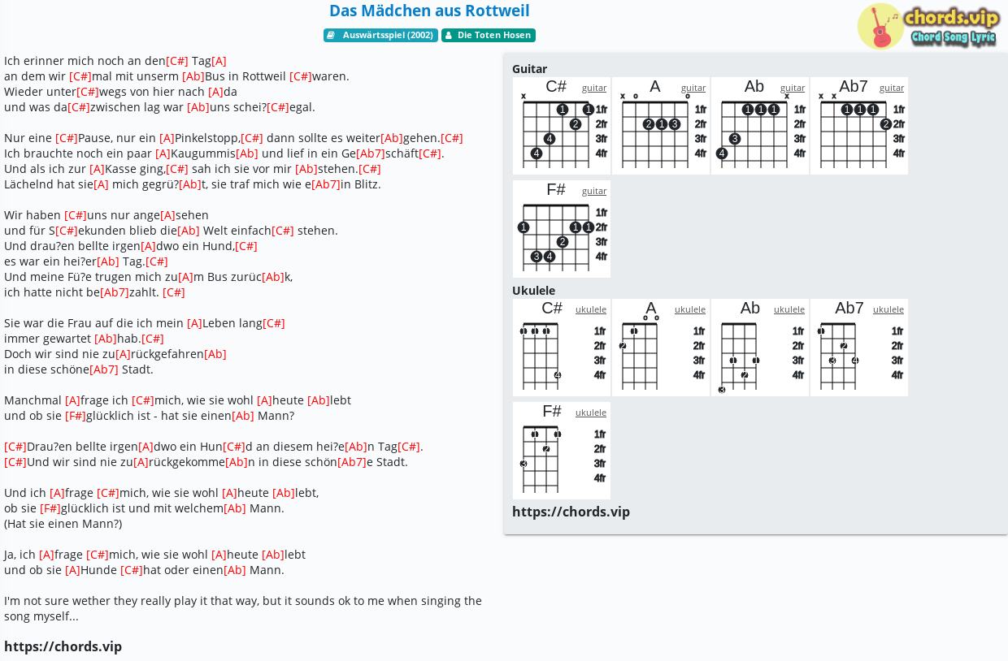Click the https://chords.vip text in the chord panel

[x=571, y=512]
